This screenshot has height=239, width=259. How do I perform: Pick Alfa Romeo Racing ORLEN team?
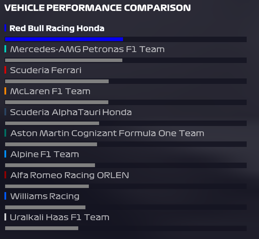click(69, 175)
